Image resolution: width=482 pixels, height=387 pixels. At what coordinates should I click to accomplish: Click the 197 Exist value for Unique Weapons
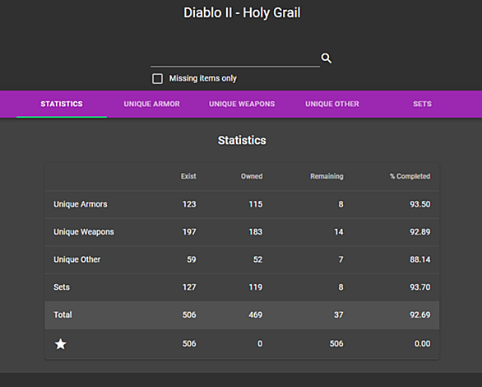[x=189, y=232]
